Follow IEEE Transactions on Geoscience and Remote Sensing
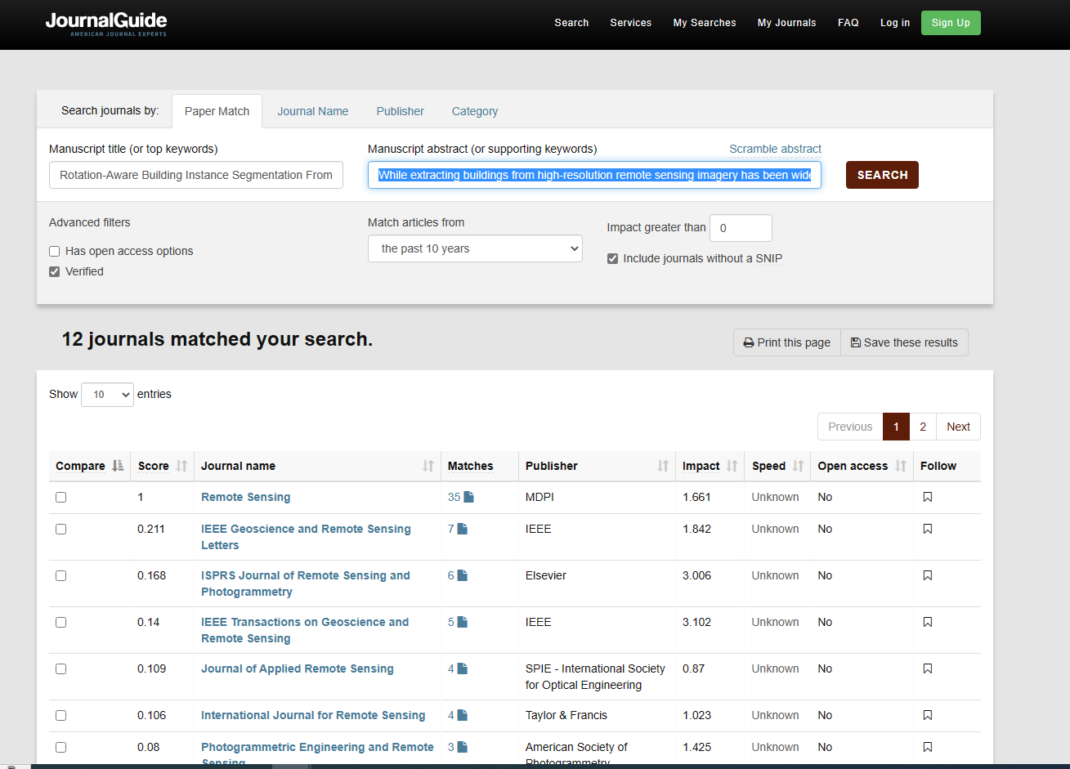This screenshot has height=769, width=1070. tap(927, 622)
